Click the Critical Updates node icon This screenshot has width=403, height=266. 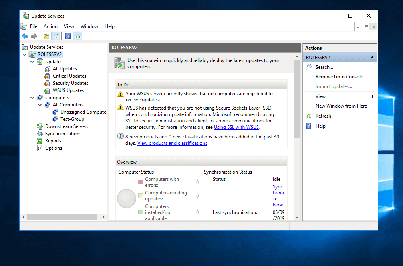coord(48,76)
